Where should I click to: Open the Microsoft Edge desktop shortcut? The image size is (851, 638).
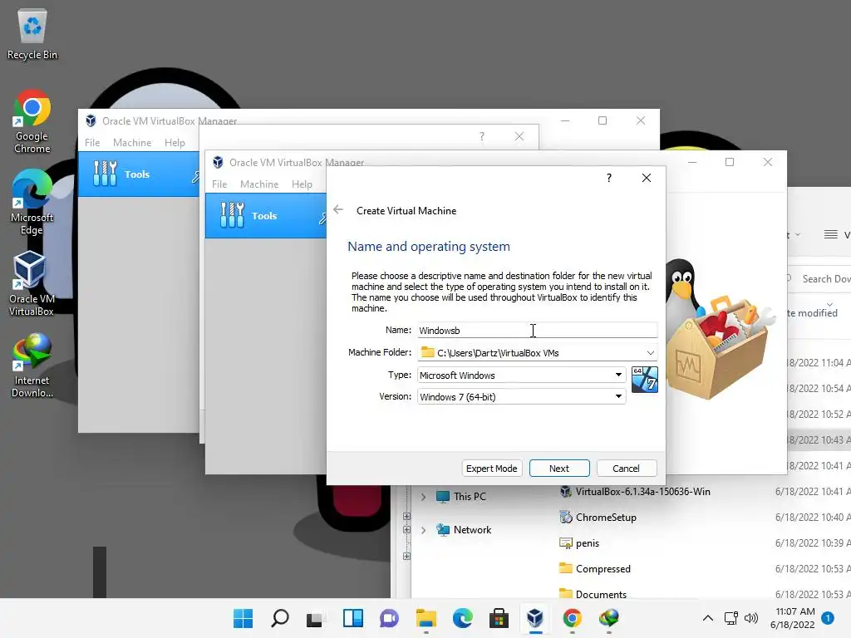click(x=32, y=203)
